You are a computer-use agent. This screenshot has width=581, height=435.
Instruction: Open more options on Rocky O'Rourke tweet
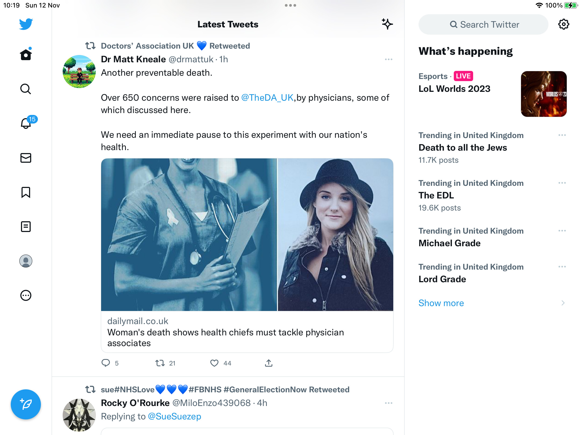click(388, 403)
